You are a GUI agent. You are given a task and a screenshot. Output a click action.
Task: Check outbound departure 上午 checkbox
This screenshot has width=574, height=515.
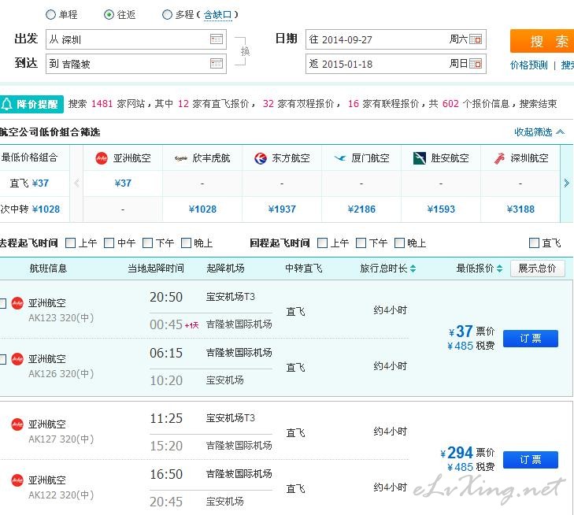[70, 243]
